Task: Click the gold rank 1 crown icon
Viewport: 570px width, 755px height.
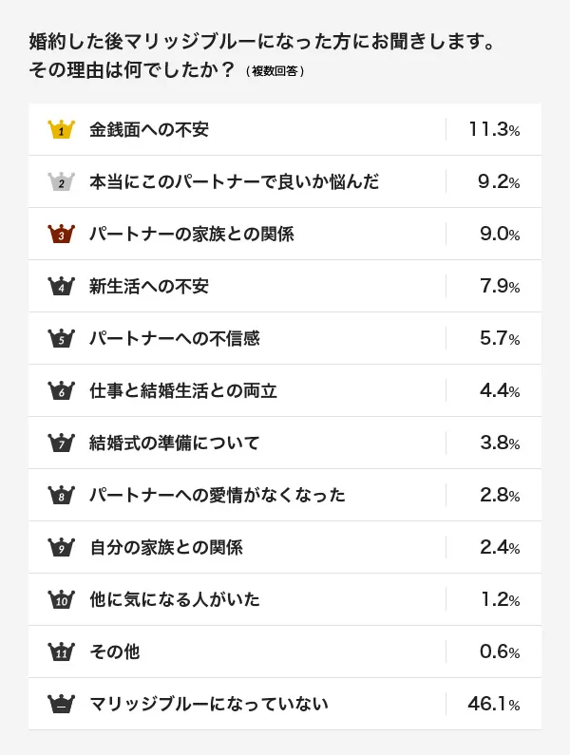Action: tap(61, 129)
